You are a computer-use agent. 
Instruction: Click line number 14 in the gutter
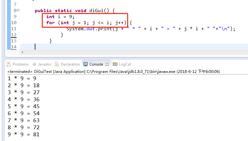(x=14, y=47)
